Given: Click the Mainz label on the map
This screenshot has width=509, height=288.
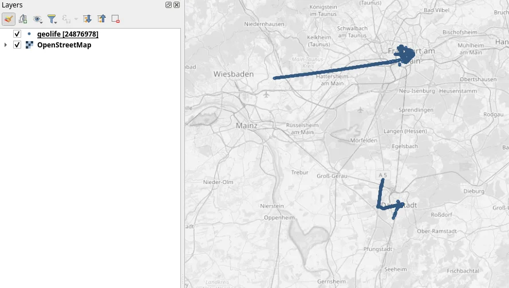Looking at the screenshot, I should click(246, 125).
